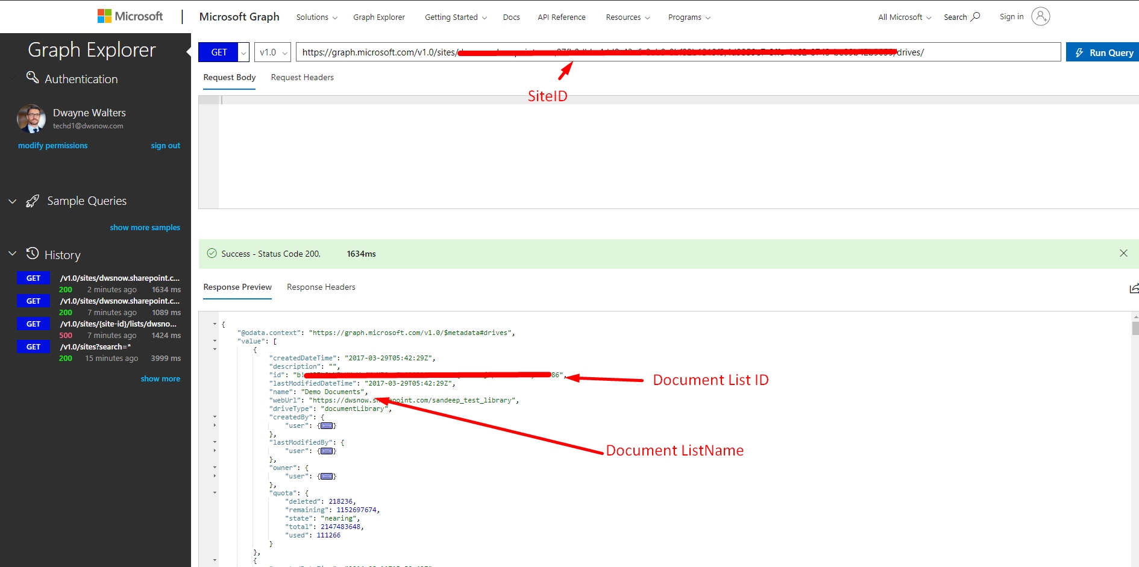Expand the Resources menu
Viewport: 1139px width, 567px height.
628,17
